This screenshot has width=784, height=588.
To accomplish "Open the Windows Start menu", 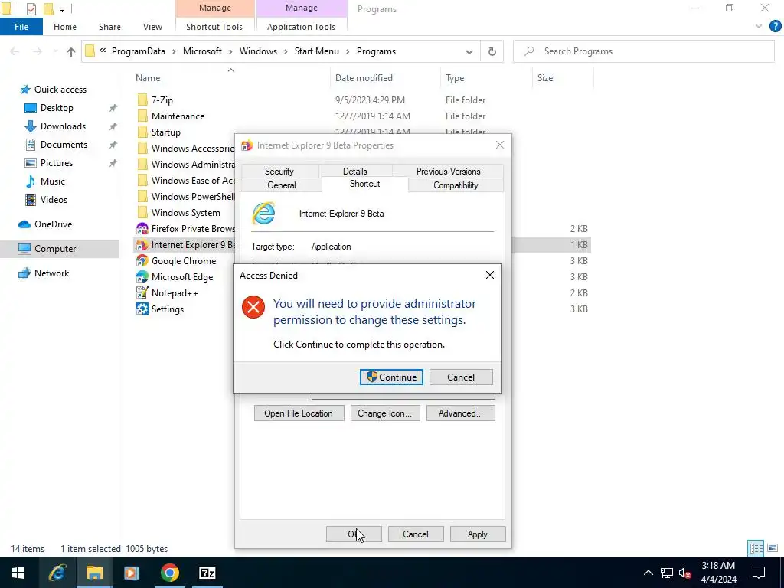I will 18,573.
